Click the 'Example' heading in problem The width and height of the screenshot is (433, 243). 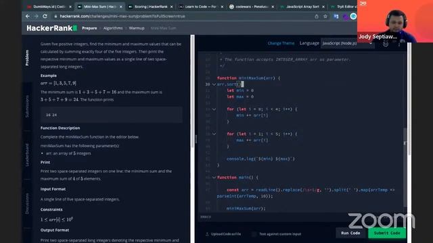(49, 76)
